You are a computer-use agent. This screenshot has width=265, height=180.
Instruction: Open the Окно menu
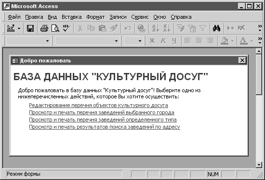point(159,17)
